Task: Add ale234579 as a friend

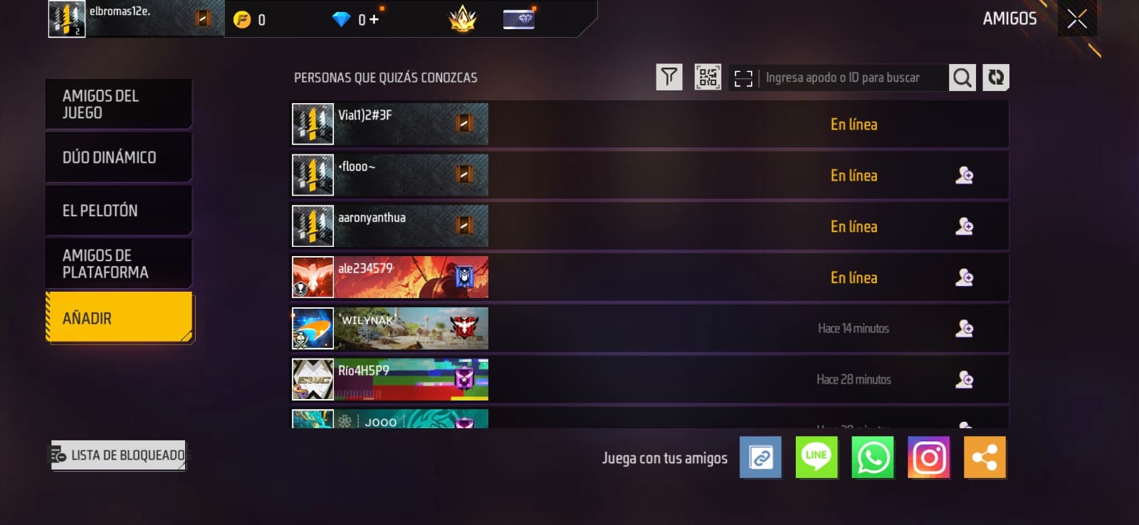Action: [x=964, y=277]
